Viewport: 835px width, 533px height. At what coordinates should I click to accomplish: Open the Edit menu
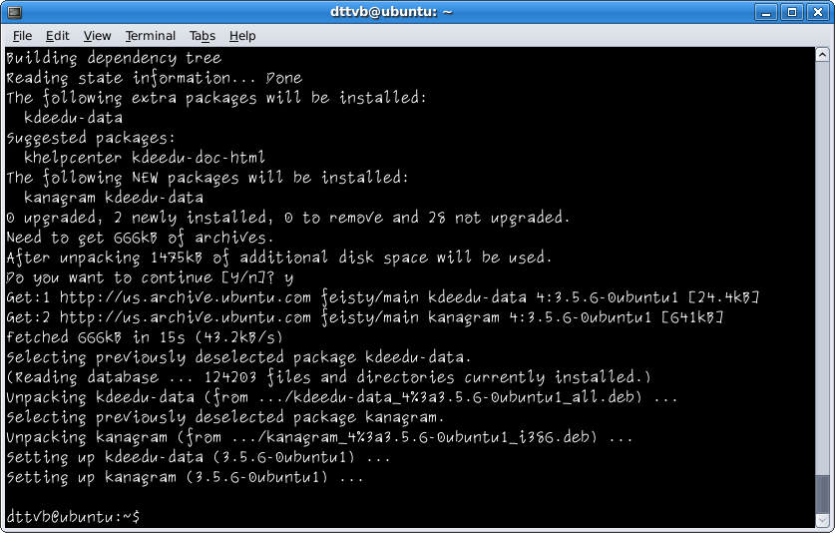[58, 36]
